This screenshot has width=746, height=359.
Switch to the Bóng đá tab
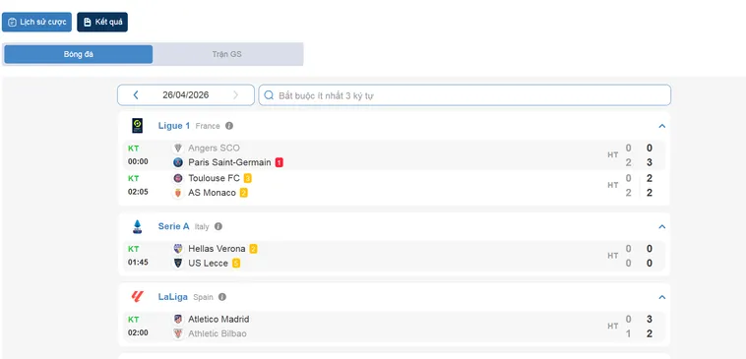(79, 54)
